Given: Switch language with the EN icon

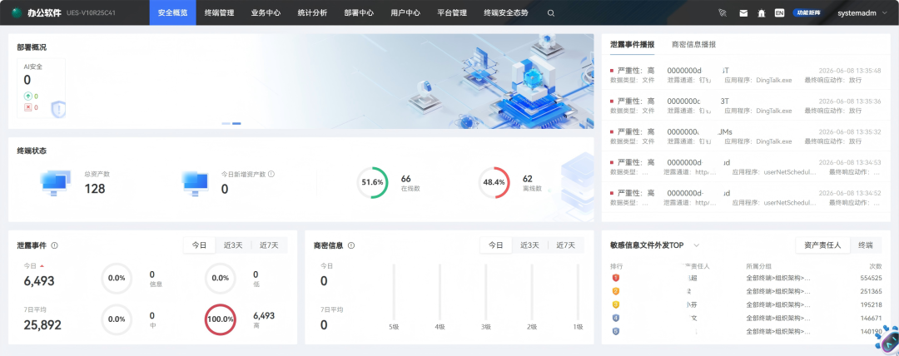Looking at the screenshot, I should point(779,12).
